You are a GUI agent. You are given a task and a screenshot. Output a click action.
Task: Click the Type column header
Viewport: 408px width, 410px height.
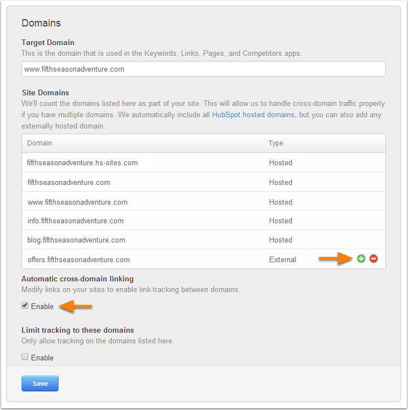275,143
